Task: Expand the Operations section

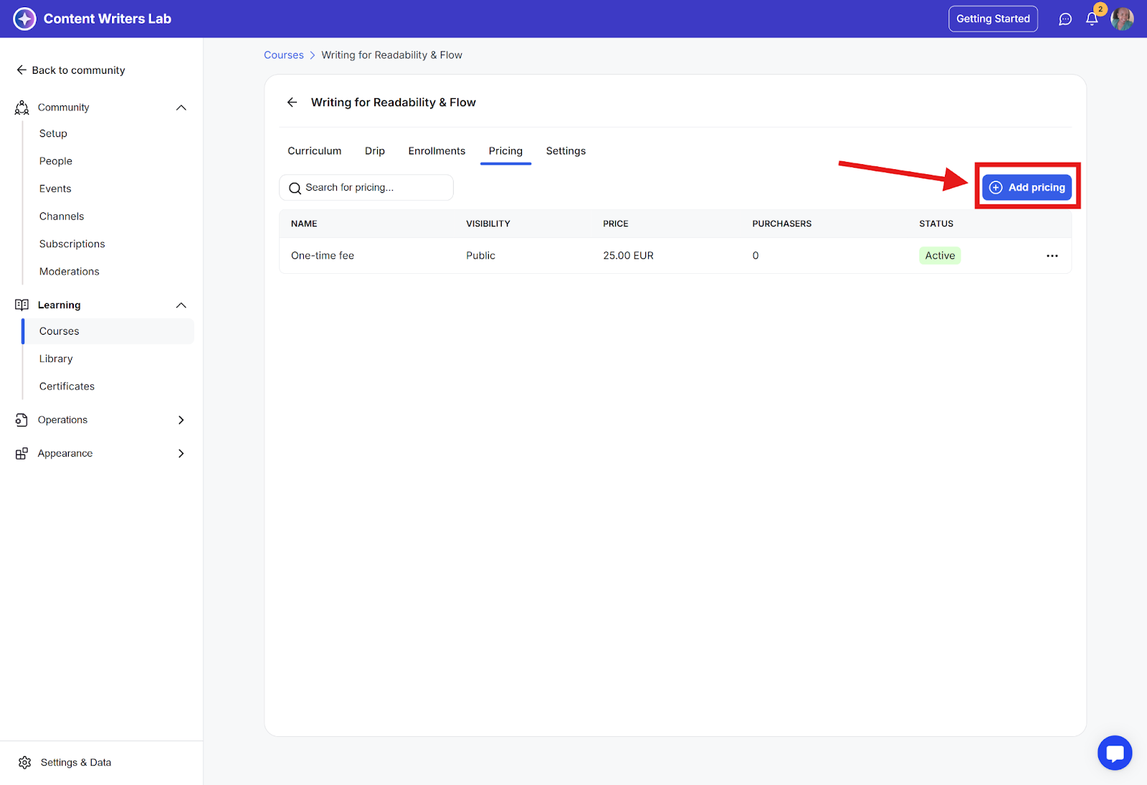Action: coord(181,420)
